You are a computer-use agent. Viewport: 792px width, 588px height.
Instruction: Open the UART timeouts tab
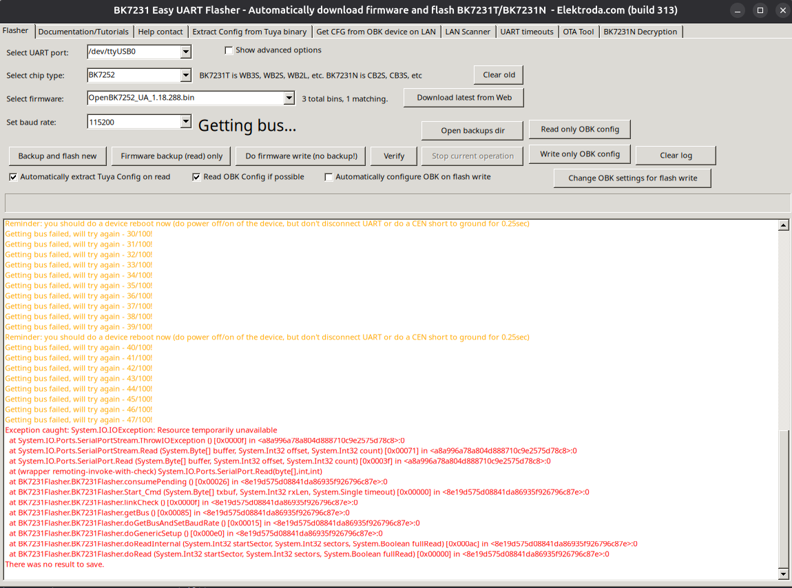pyautogui.click(x=527, y=32)
